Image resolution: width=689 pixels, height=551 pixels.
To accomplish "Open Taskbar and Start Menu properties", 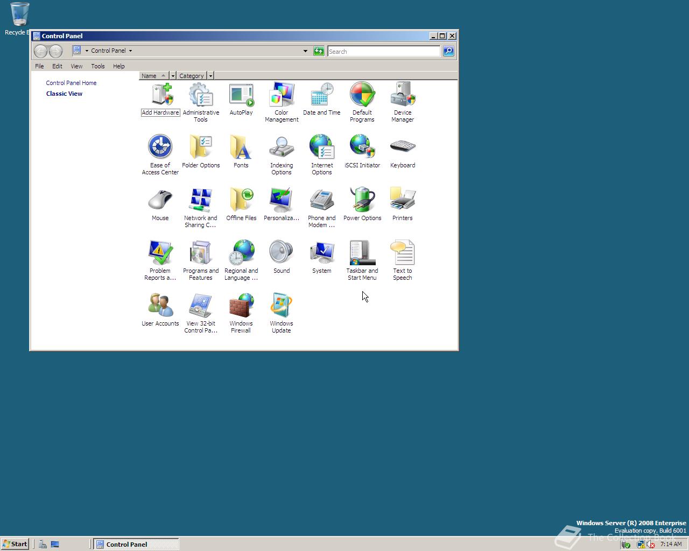I will (x=362, y=260).
